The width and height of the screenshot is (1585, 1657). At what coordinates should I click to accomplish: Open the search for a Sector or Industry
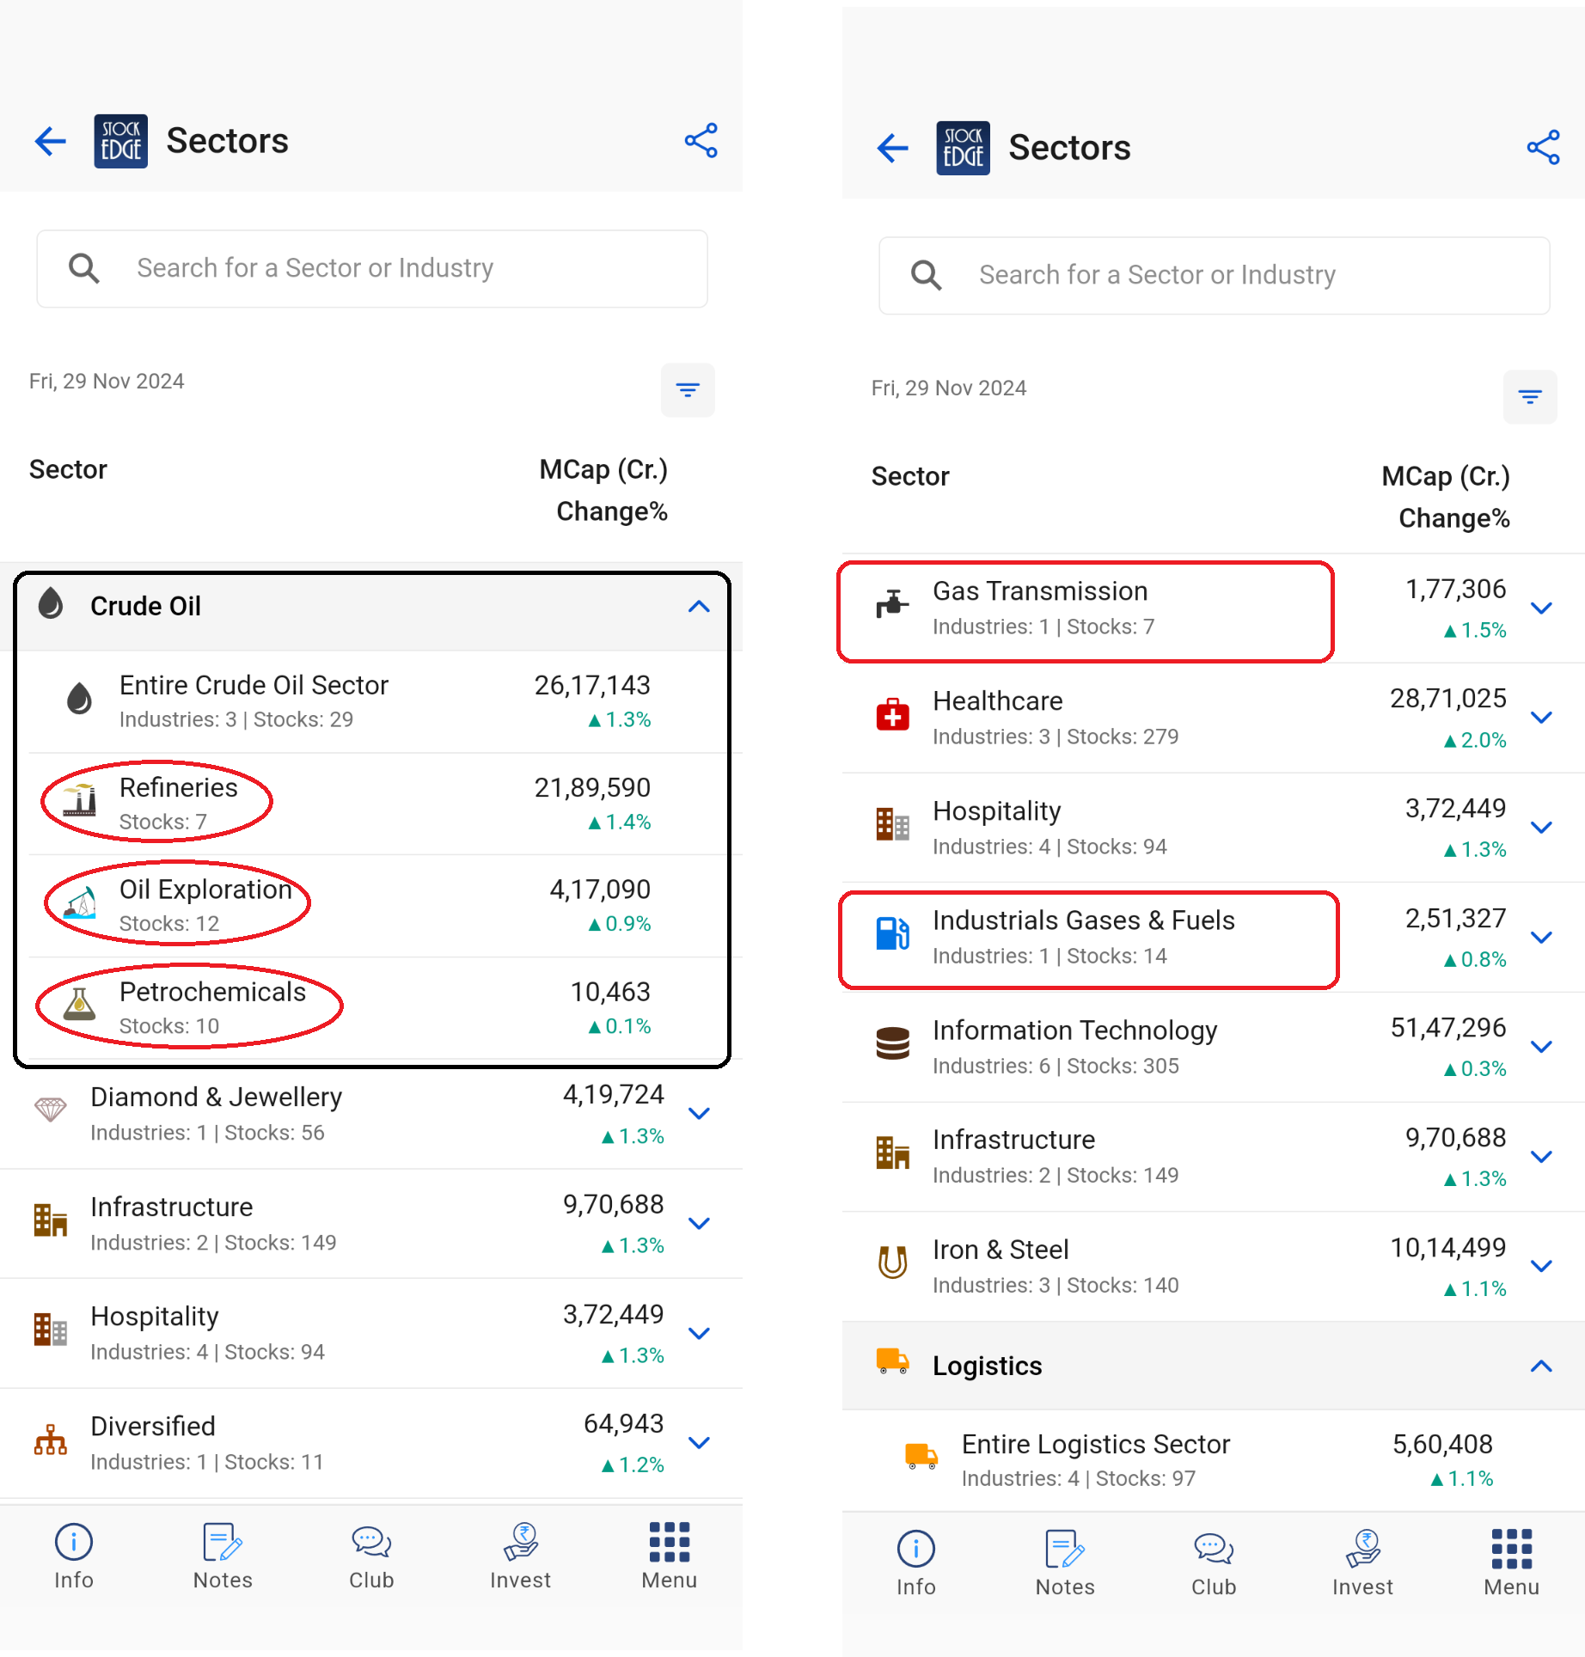click(x=371, y=268)
